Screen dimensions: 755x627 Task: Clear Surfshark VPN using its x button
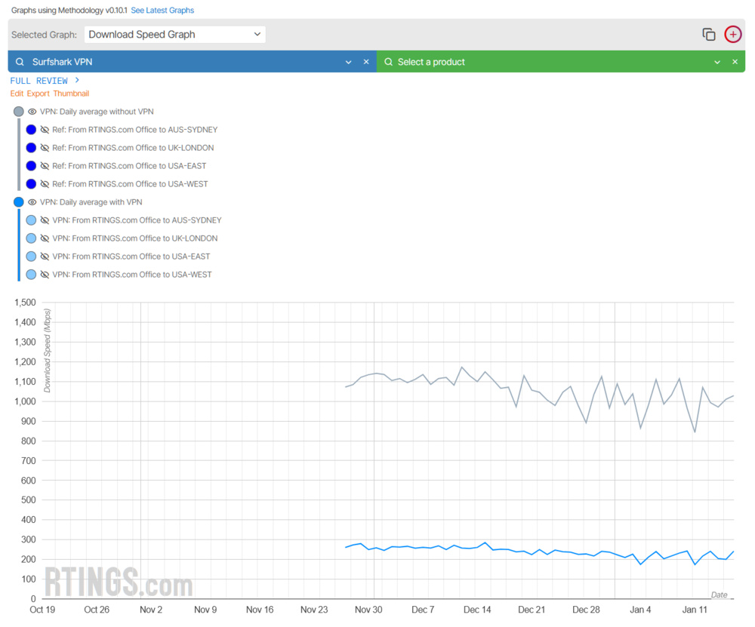(366, 61)
